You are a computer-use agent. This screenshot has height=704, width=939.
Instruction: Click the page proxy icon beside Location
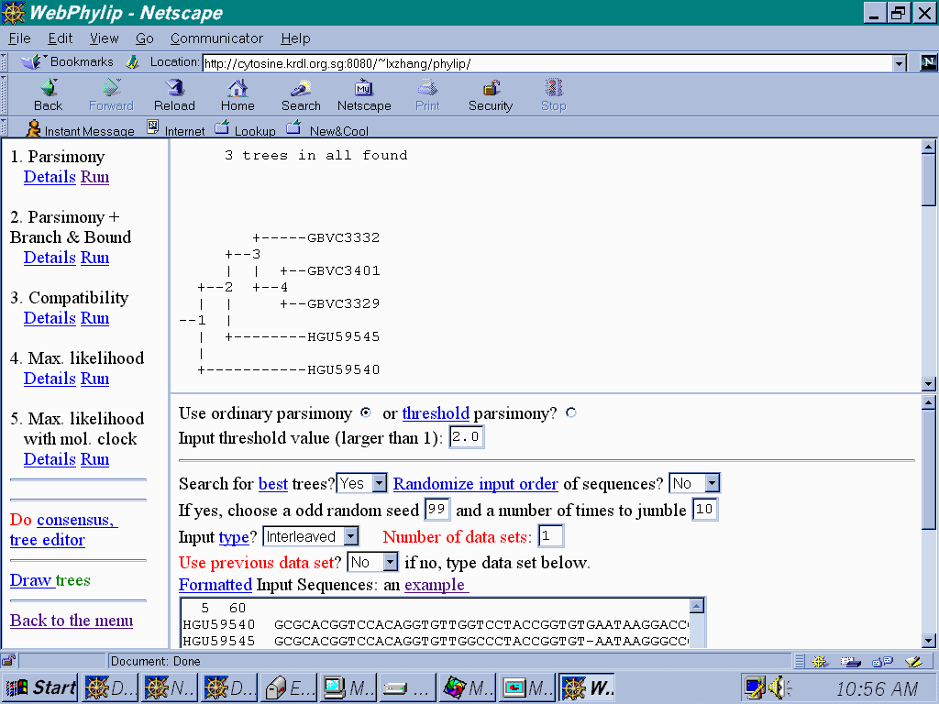tap(133, 61)
